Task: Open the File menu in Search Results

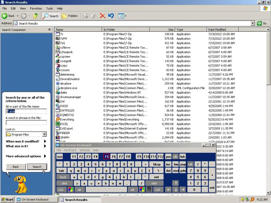Action: (x=4, y=8)
